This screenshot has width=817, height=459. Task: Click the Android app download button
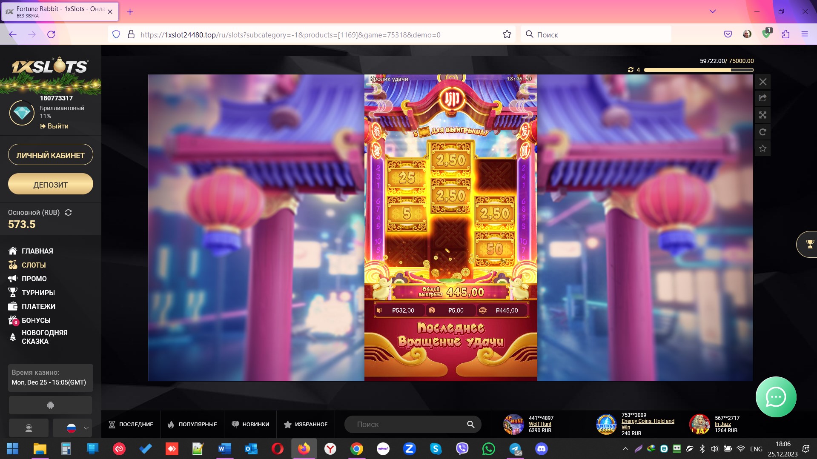point(50,405)
